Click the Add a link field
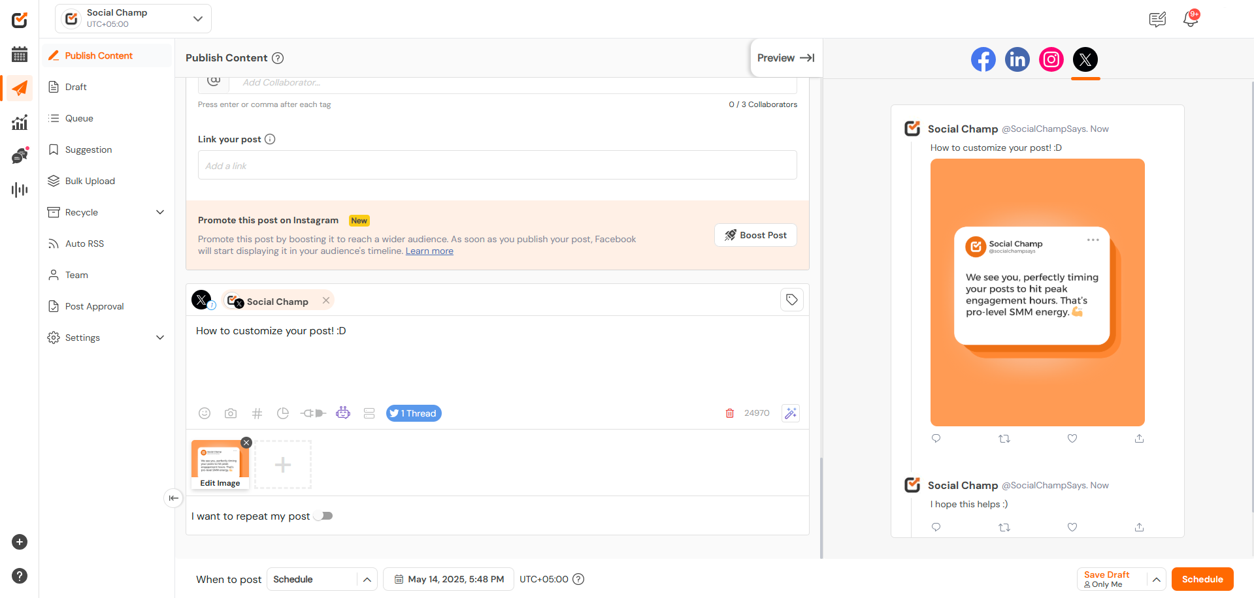This screenshot has height=598, width=1254. [497, 165]
